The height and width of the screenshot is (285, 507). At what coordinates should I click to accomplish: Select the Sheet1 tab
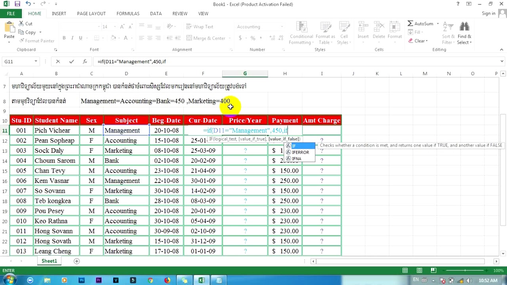coord(50,261)
